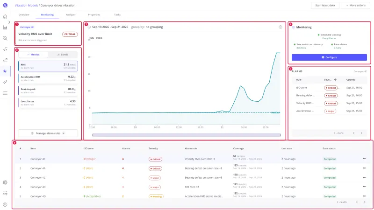Open the magnifier search icon in sidebar
Viewport: 374px width, 210px height.
[x=5, y=38]
